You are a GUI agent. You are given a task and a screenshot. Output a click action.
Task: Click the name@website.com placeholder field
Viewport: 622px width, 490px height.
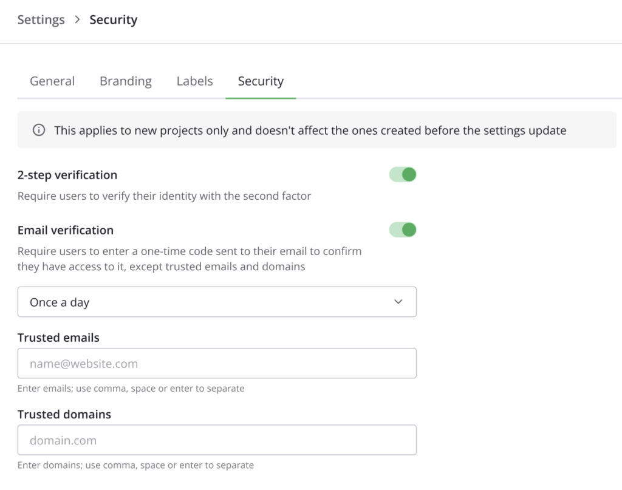click(217, 363)
